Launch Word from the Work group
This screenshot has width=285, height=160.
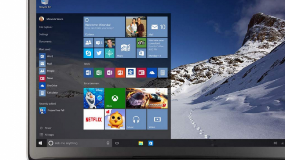[88, 73]
